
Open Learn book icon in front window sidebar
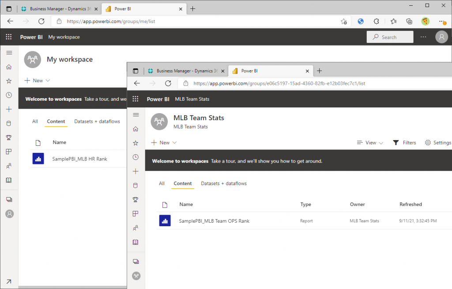coord(136,242)
